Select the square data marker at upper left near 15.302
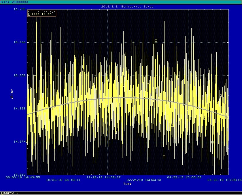The width and height of the screenshot is (242, 195). pyautogui.click(x=35, y=77)
